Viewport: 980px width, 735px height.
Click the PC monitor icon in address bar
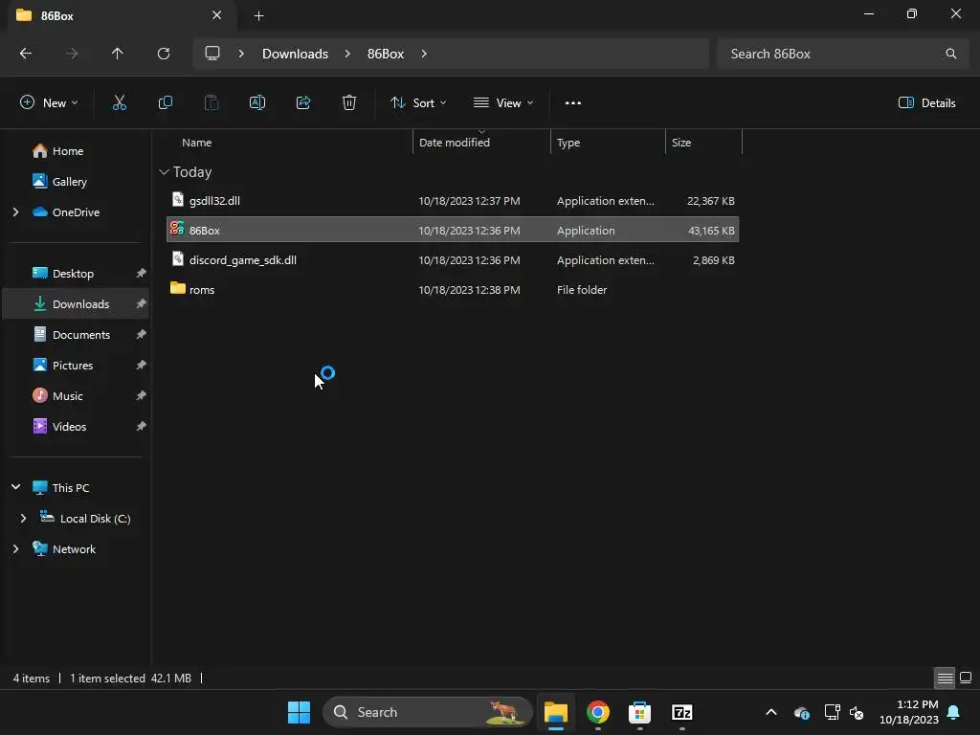(212, 54)
